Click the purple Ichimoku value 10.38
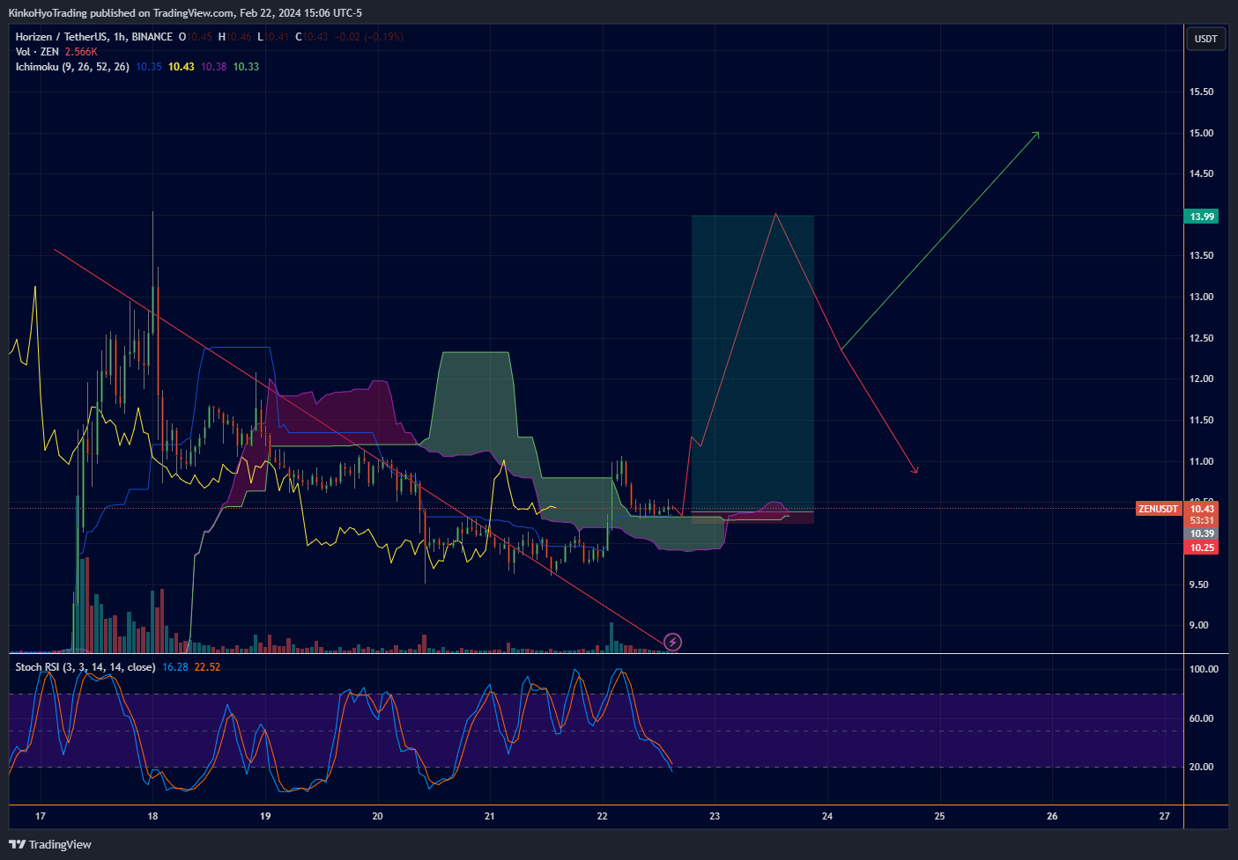The height and width of the screenshot is (860, 1238). pyautogui.click(x=214, y=67)
